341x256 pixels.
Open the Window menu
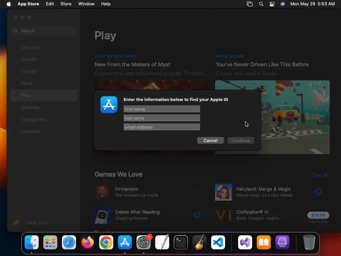point(86,4)
